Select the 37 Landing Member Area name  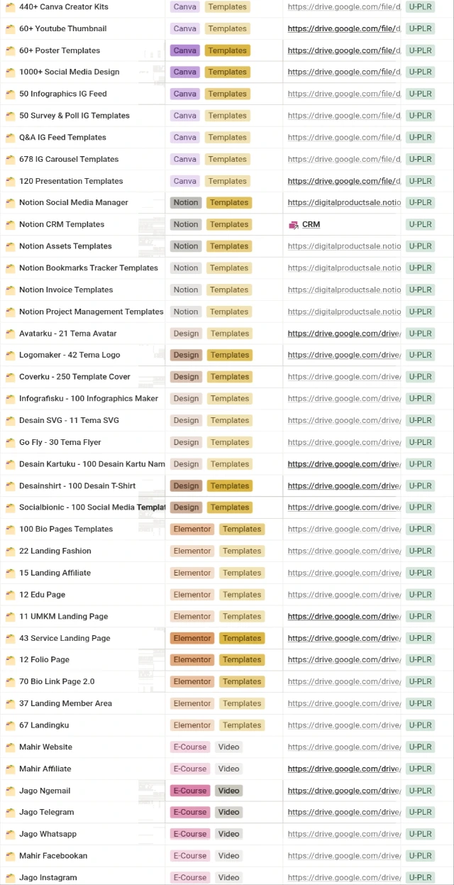(66, 703)
